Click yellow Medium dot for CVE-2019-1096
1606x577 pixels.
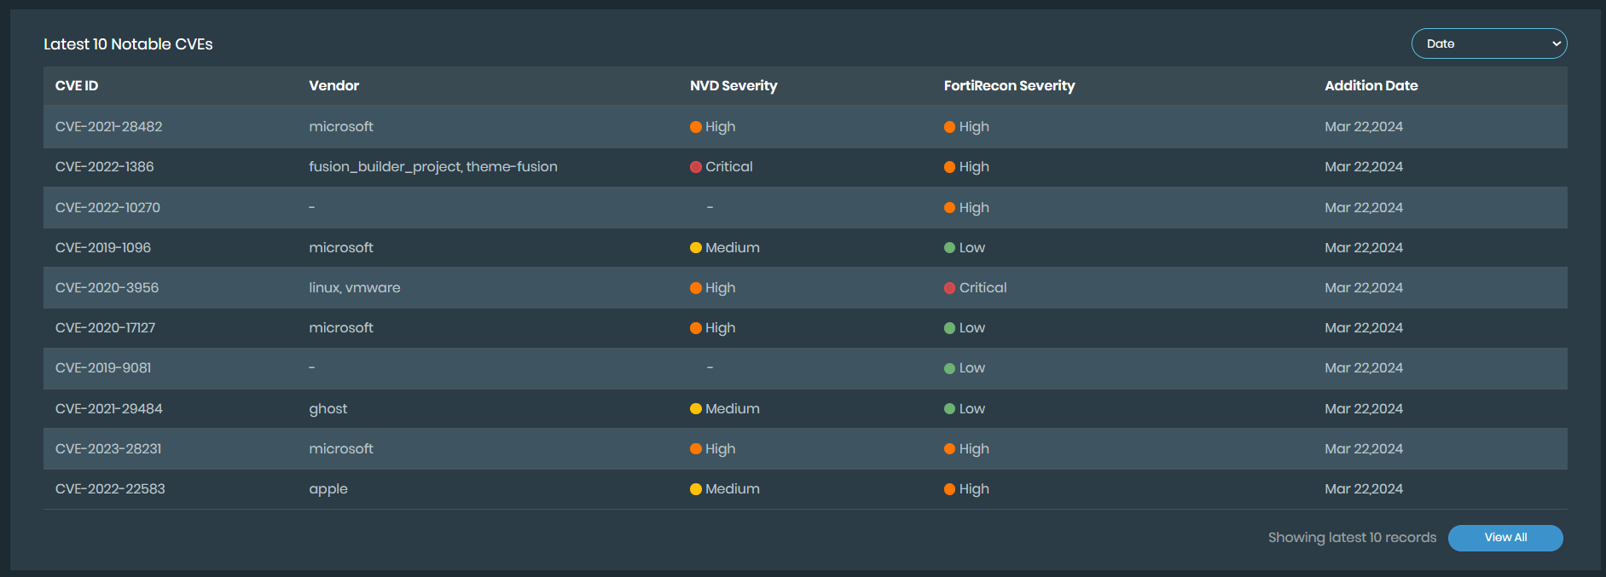pyautogui.click(x=696, y=248)
